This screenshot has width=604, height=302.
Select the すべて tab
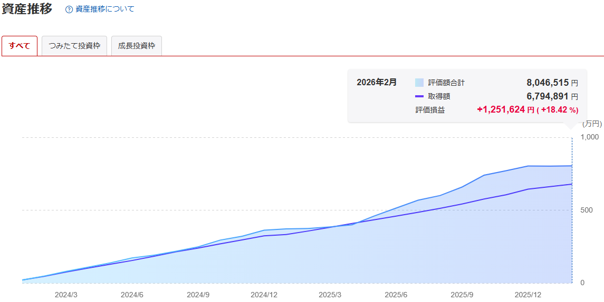pos(20,46)
